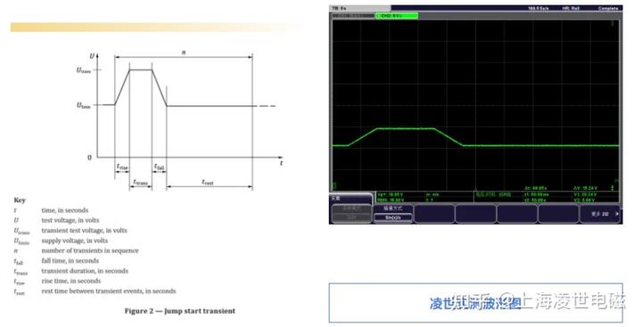642x327 pixels.
Task: Click the empty third softkey button
Action: (x=434, y=214)
